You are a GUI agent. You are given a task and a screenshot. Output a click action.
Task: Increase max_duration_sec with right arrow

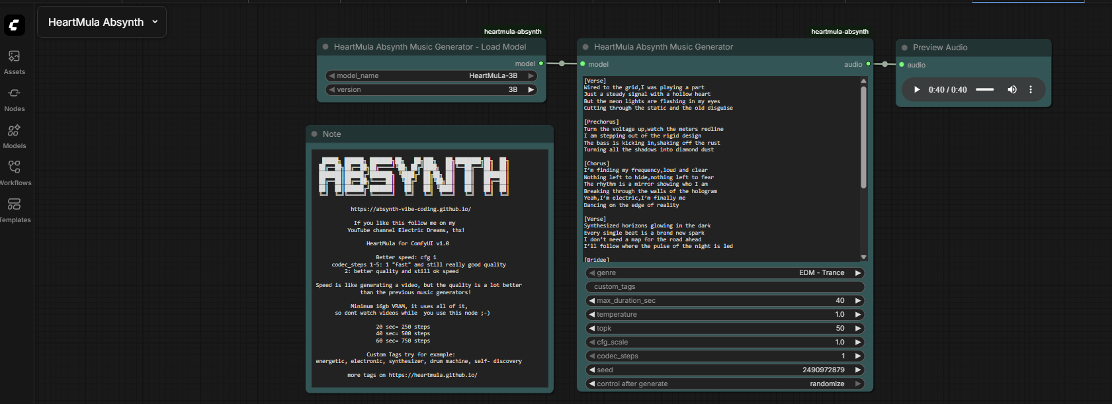tap(858, 300)
